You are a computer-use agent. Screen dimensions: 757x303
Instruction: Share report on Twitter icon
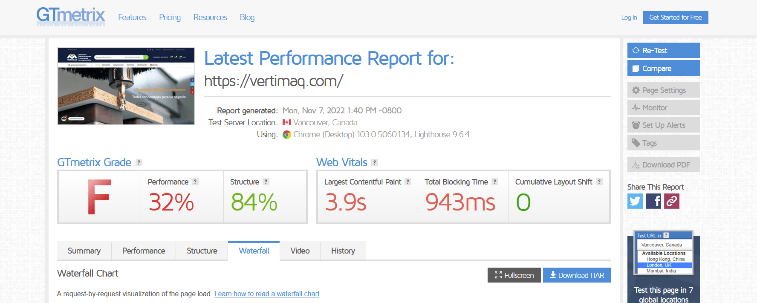click(635, 201)
